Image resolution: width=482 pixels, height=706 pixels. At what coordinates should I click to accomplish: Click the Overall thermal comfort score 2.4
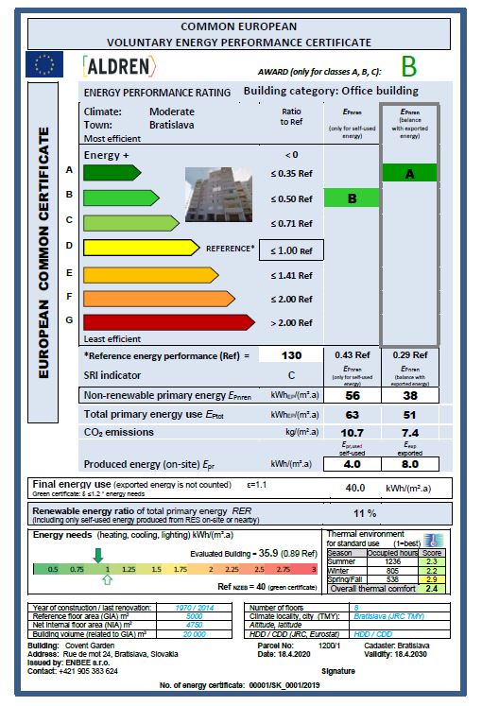(432, 589)
